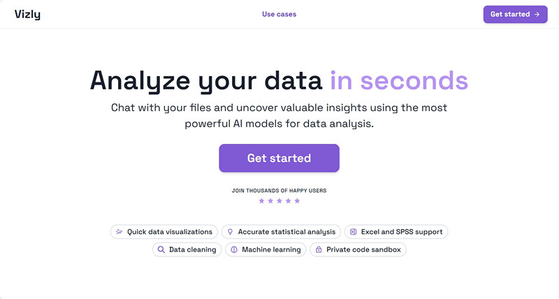Image resolution: width=559 pixels, height=299 pixels.
Task: Click the magnifier icon for Data cleaning
Action: coord(161,249)
